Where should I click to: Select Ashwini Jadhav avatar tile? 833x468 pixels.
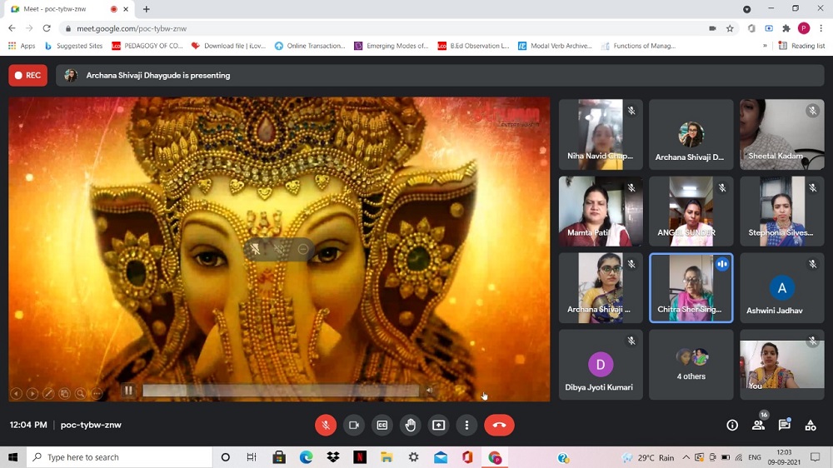[x=782, y=288]
